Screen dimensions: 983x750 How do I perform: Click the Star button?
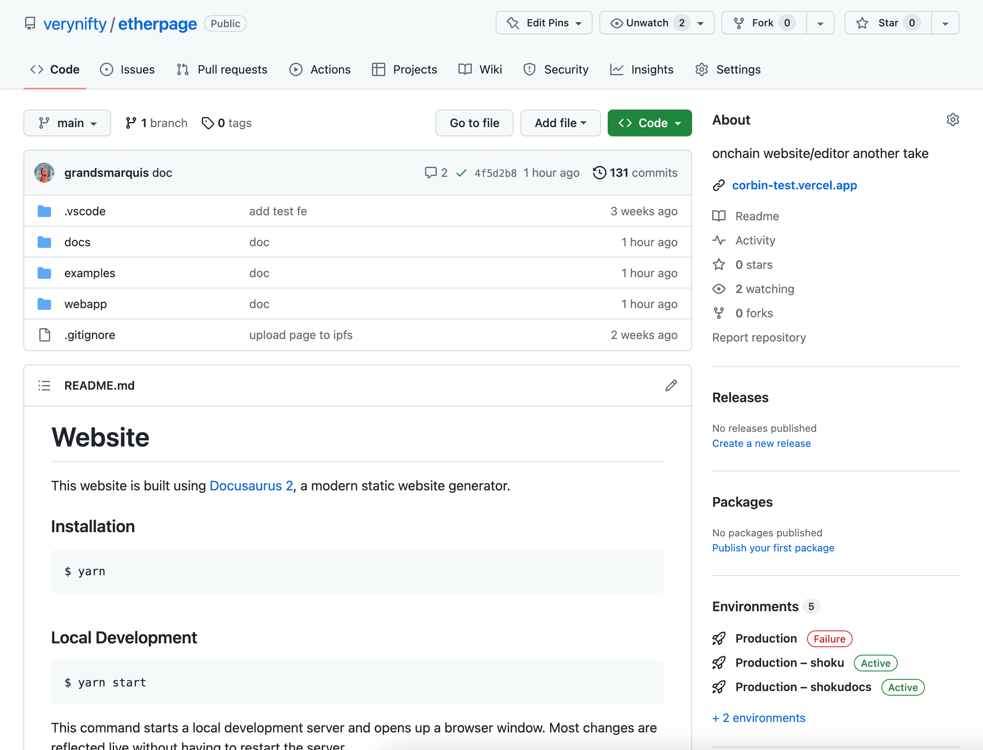[x=888, y=23]
